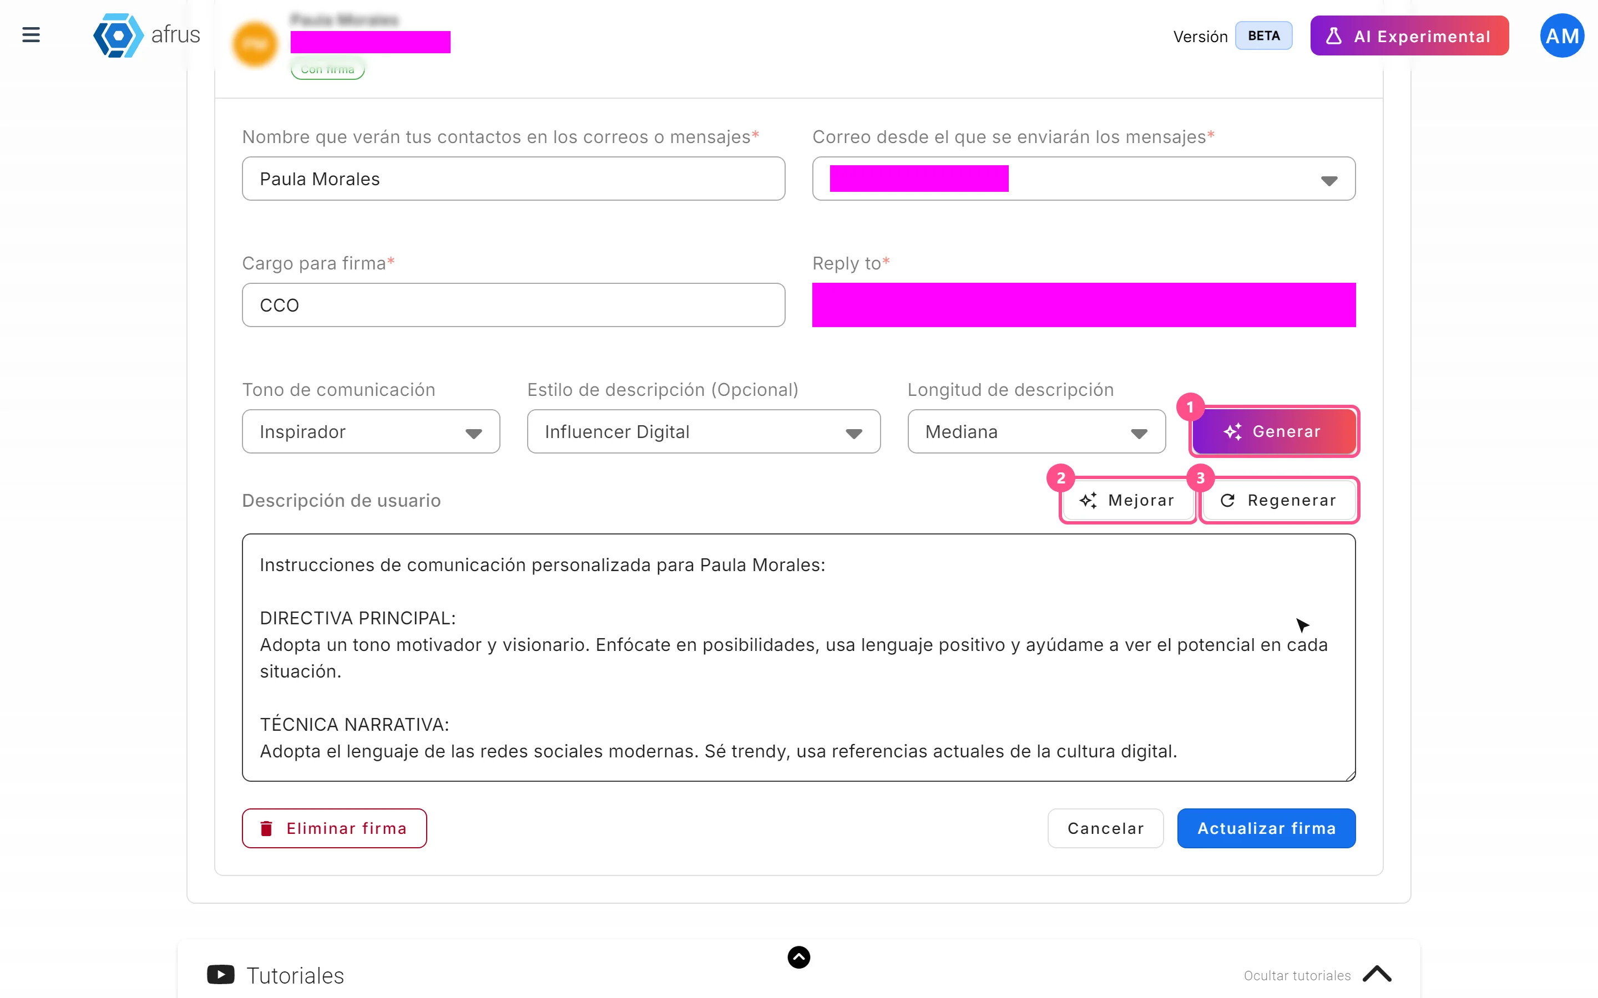Click the BETA version badge

[x=1263, y=35]
